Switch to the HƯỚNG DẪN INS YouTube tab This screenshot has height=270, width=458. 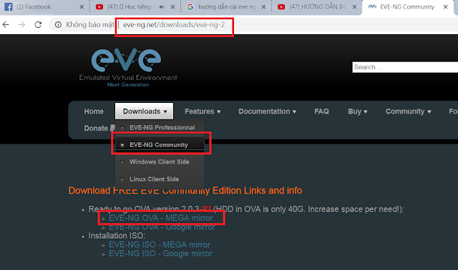click(318, 7)
